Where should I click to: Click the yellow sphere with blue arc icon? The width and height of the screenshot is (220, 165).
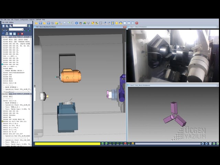click(x=121, y=23)
